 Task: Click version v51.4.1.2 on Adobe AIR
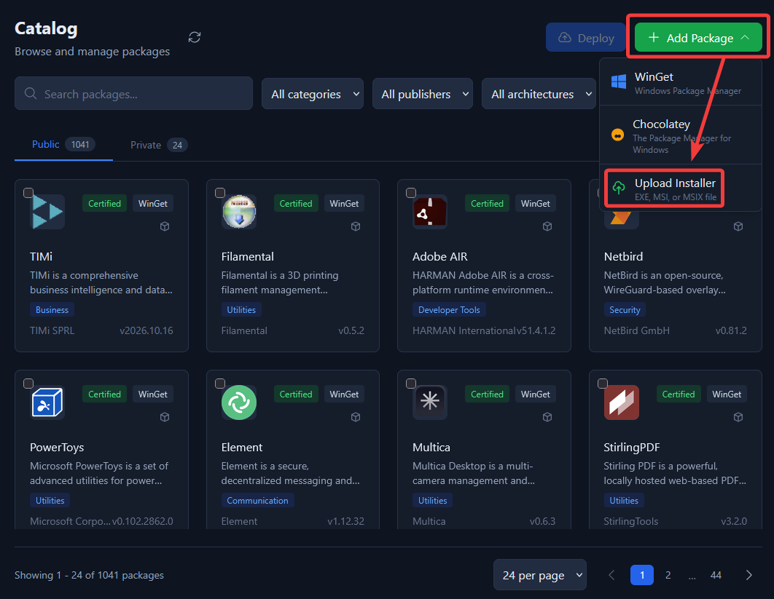click(x=536, y=330)
